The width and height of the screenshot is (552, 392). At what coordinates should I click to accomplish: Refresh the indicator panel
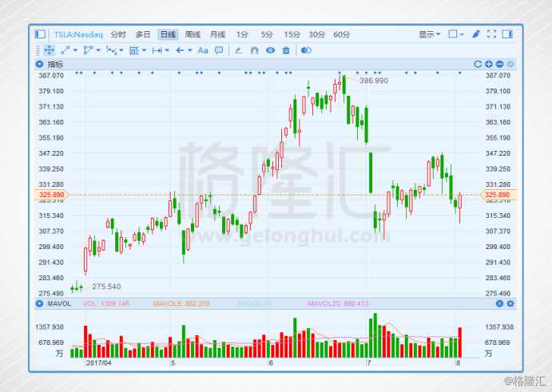pos(479,64)
